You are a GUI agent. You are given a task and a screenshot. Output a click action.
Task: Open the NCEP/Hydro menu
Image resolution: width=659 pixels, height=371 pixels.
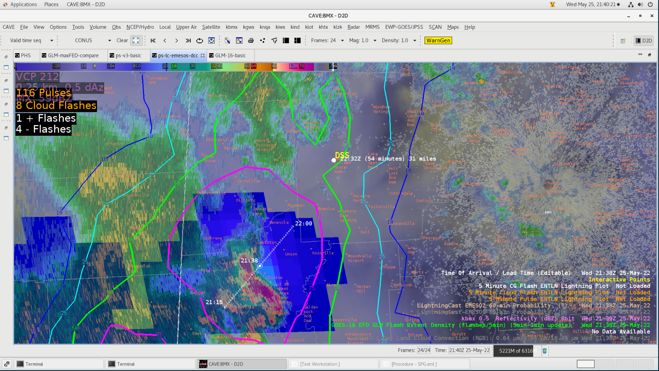[140, 27]
